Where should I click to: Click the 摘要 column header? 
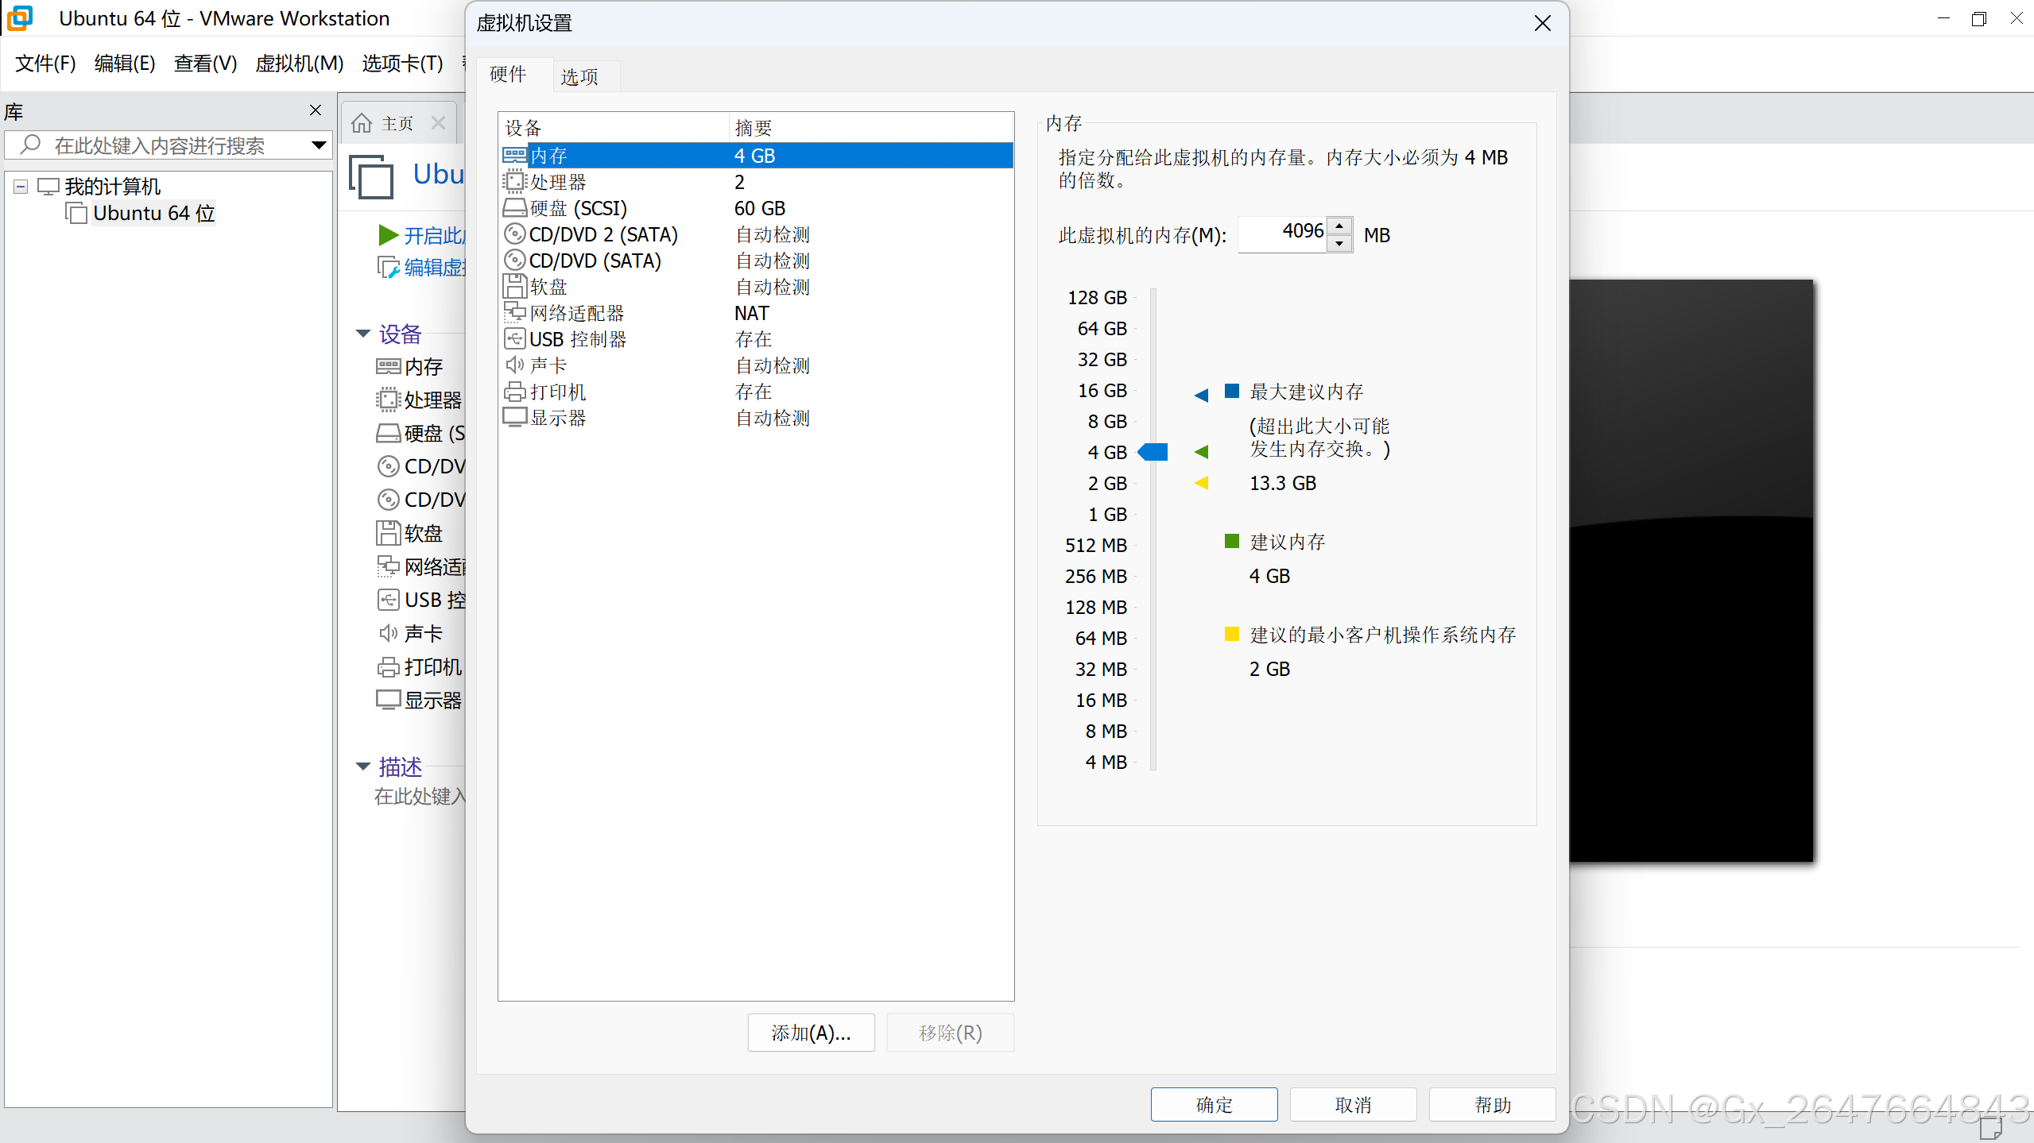click(871, 128)
